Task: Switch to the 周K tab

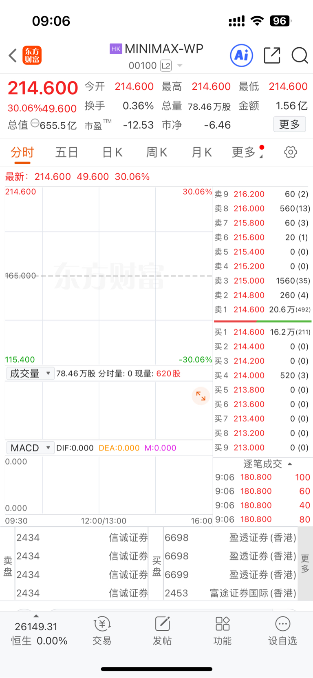Action: (x=157, y=152)
